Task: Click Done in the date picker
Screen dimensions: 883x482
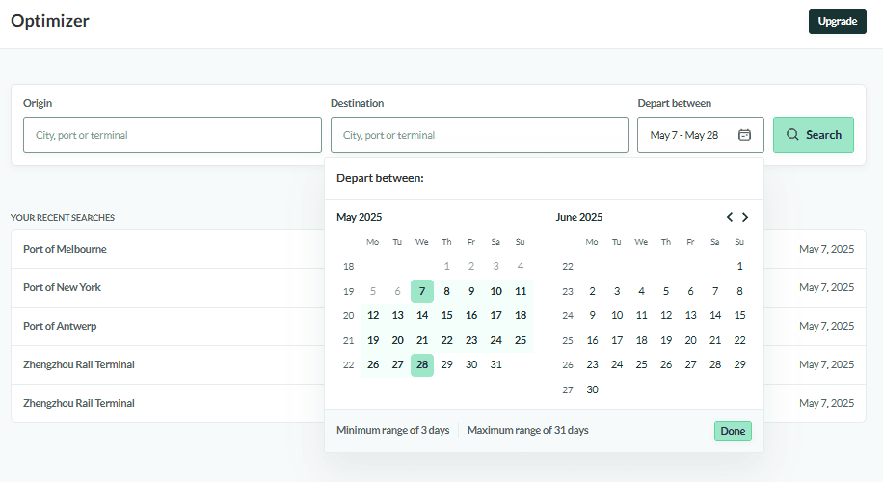Action: (x=733, y=431)
